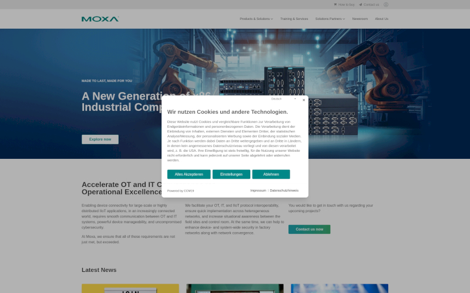The height and width of the screenshot is (293, 470).
Task: Expand the Products & Solutions menu
Action: pos(256,19)
